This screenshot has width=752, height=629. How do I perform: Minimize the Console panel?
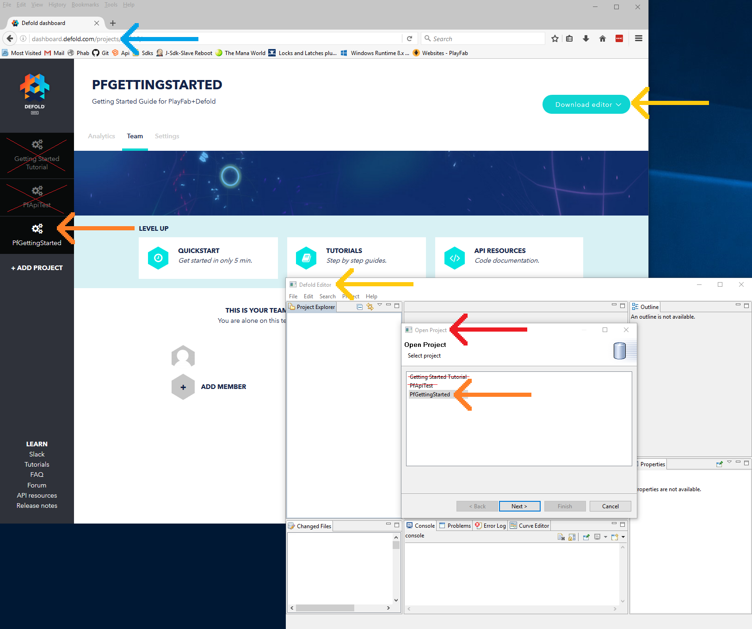pos(614,524)
